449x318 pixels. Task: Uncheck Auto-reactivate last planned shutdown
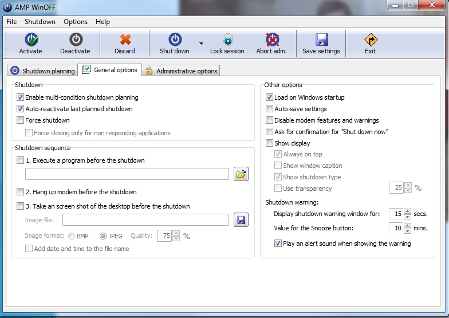[x=20, y=109]
